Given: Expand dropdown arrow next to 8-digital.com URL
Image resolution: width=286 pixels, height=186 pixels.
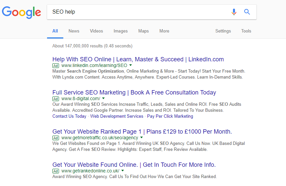Looking at the screenshot, I should point(103,98).
